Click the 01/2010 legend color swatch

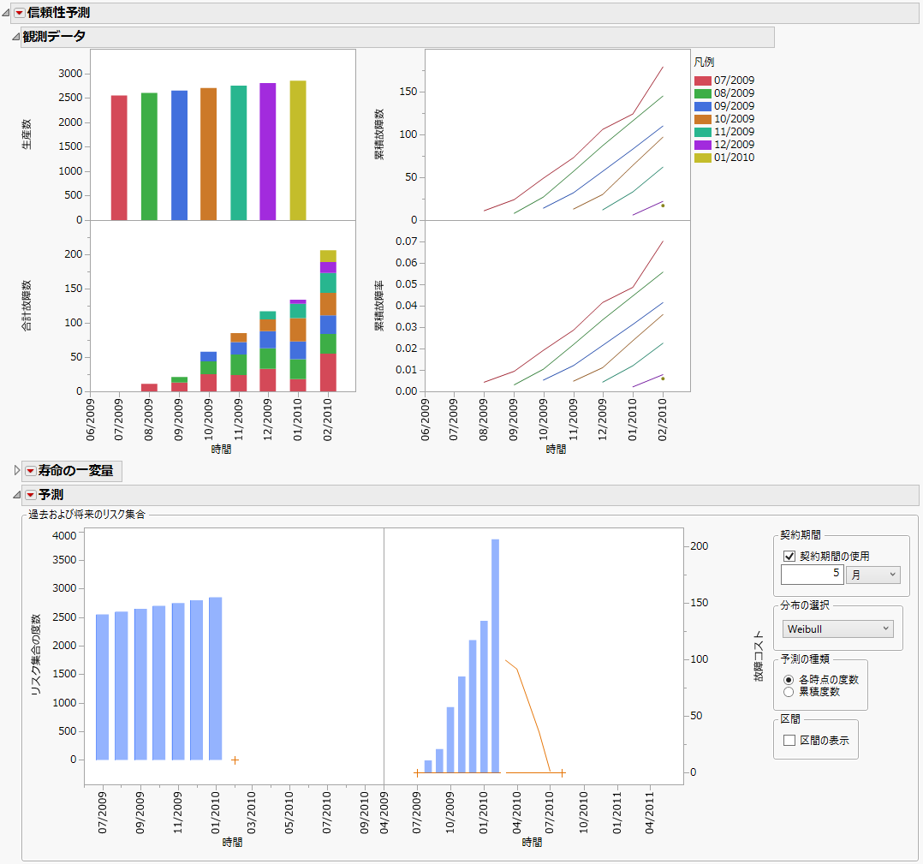(703, 158)
